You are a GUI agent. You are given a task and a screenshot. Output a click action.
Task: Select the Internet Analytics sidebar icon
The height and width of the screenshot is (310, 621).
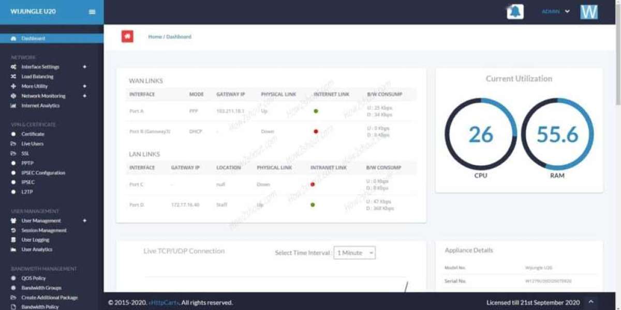click(12, 105)
